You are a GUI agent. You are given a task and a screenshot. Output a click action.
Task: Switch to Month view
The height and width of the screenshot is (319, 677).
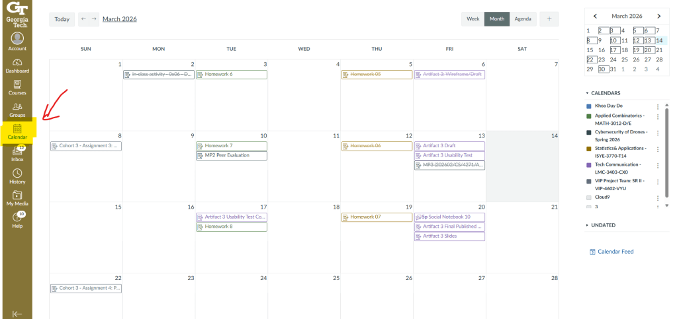tap(496, 19)
